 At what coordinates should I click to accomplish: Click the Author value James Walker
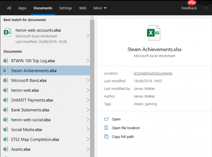tap(144, 96)
